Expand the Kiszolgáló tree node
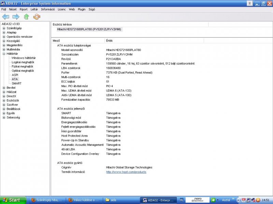The height and width of the screenshot is (204, 273). 4,41
